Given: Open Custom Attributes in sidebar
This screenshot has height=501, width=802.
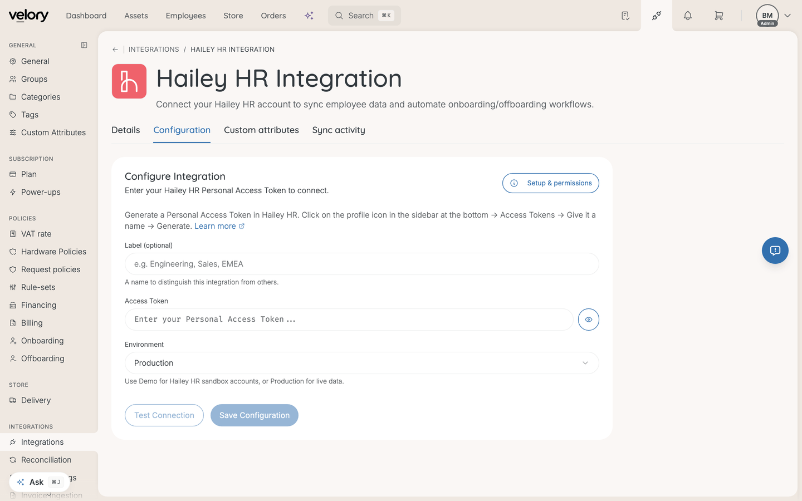Looking at the screenshot, I should [x=49, y=132].
